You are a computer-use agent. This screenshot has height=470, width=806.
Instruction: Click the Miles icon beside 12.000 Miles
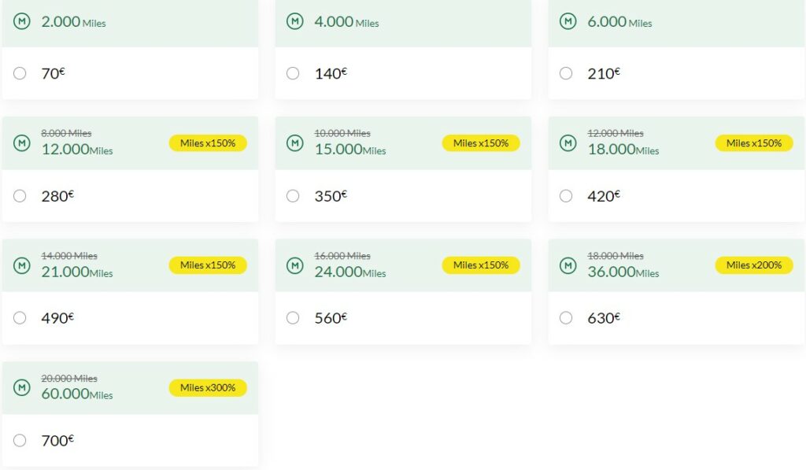point(21,143)
